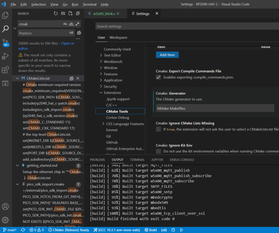Select kit GCC 10.3.1 arm-none-eabi
Viewport: 279px width, 233px height.
click(117, 230)
